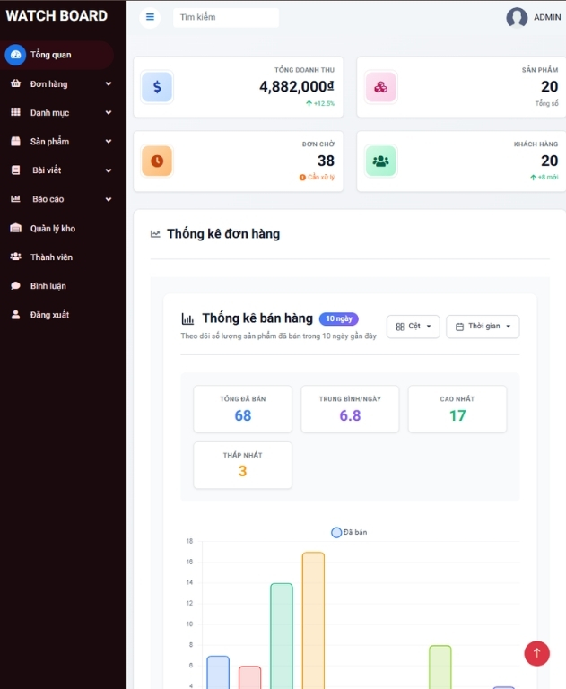Click Đăng xuất to log out

coord(49,315)
